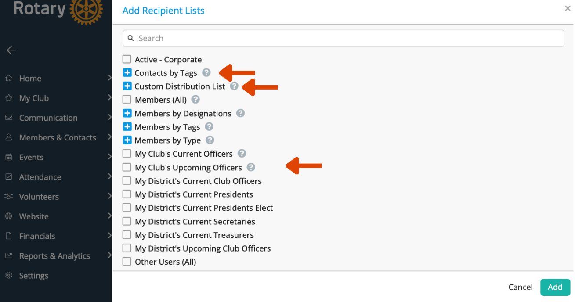Click help icon next to Members by Type
575x302 pixels.
pyautogui.click(x=210, y=140)
